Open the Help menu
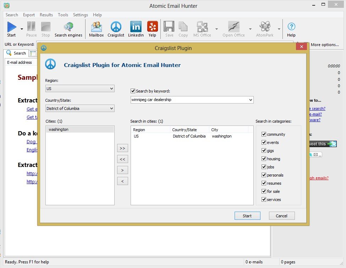The height and width of the screenshot is (268, 346). 97,15
